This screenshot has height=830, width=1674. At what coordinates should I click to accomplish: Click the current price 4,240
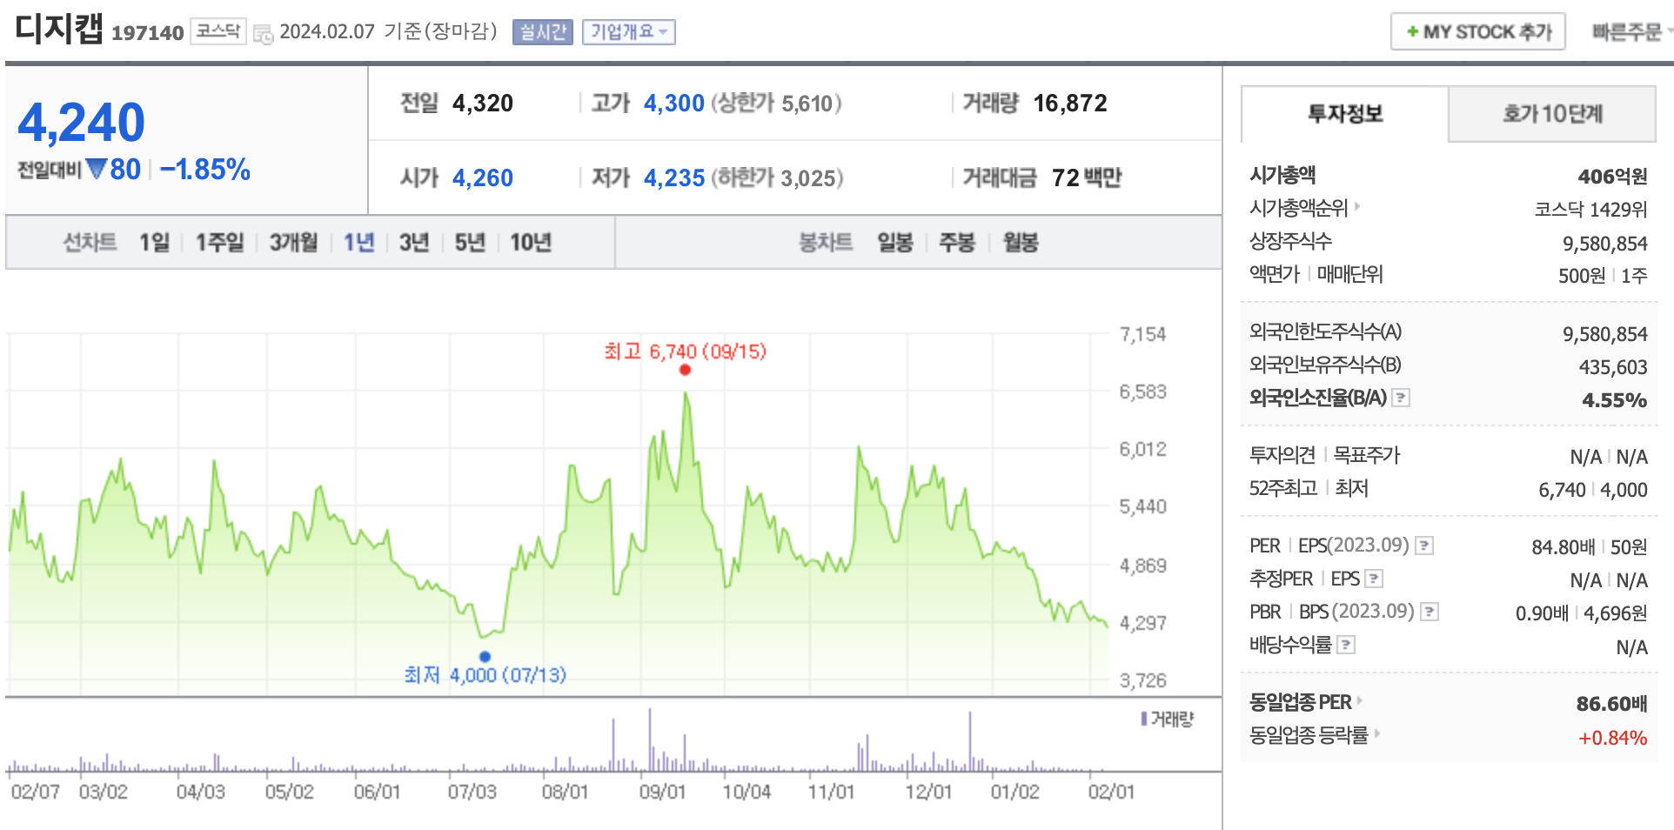point(81,122)
